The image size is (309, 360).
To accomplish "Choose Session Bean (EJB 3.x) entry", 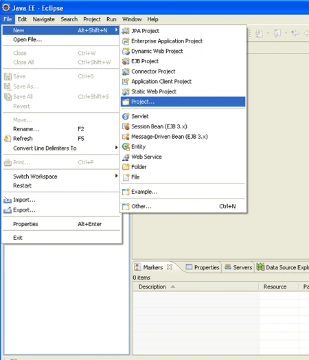I will tap(183, 126).
